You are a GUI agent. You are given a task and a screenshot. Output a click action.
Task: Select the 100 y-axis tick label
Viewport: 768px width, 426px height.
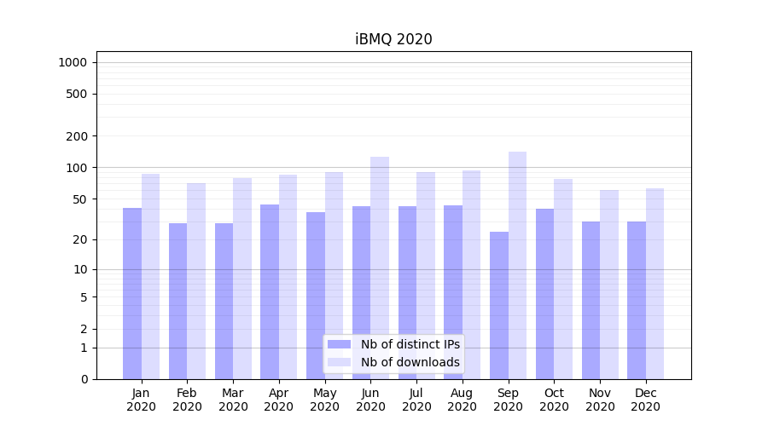(75, 168)
